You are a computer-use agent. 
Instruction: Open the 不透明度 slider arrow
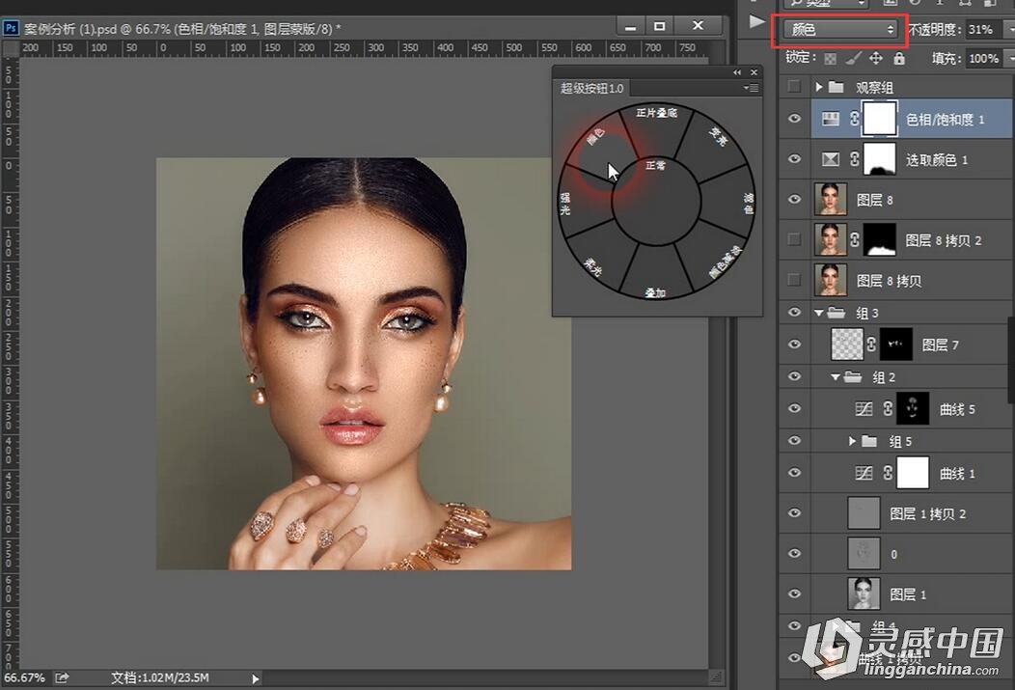point(1010,29)
